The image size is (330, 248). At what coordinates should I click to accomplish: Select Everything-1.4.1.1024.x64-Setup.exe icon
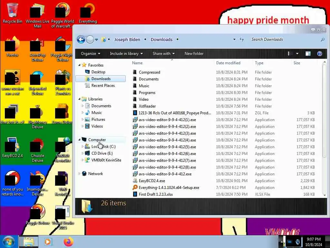[x=135, y=187]
